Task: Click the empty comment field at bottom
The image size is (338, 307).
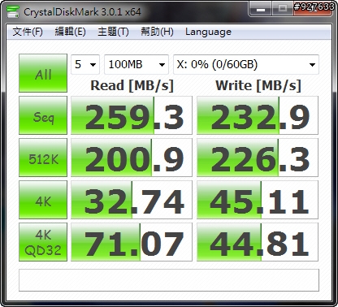Action: coord(169,280)
